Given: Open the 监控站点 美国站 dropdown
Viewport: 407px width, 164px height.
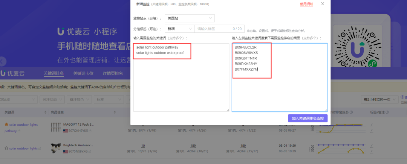Looking at the screenshot, I should [x=190, y=18].
